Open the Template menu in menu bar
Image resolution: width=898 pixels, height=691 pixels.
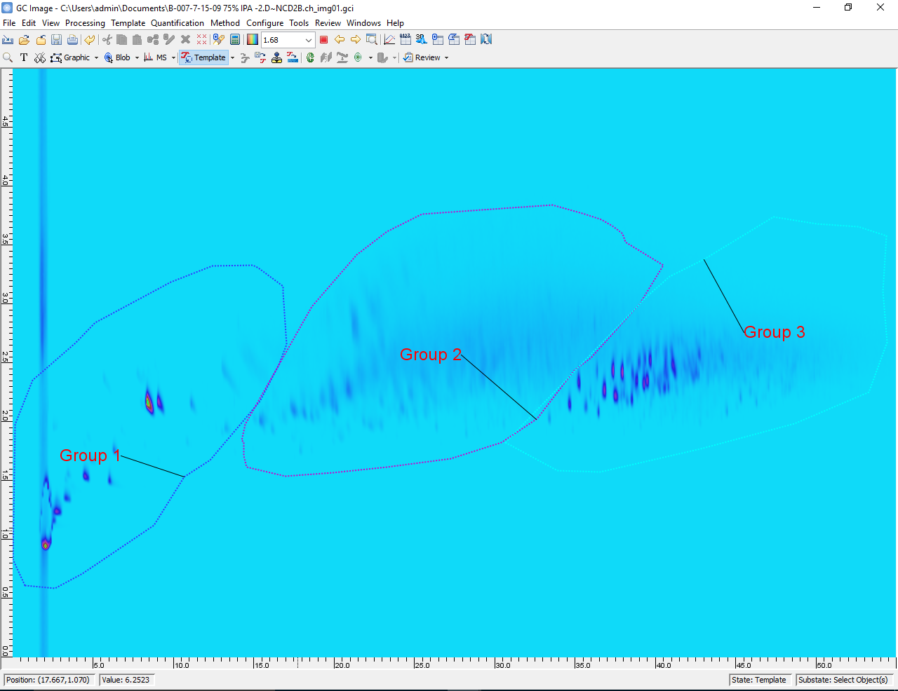[x=128, y=22]
